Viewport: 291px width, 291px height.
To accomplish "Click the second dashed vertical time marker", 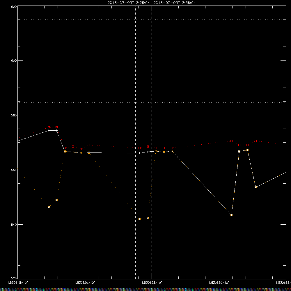I will (x=152, y=143).
